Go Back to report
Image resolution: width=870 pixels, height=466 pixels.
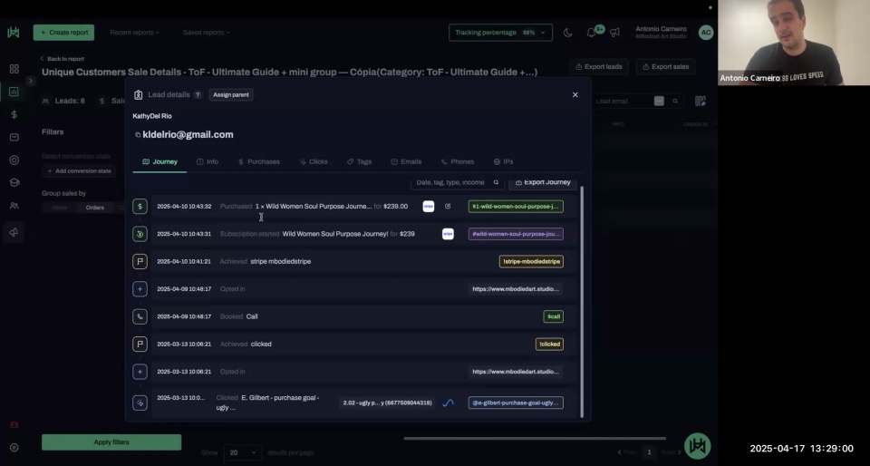click(63, 59)
